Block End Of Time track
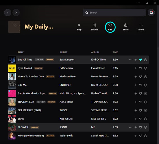 point(145,60)
